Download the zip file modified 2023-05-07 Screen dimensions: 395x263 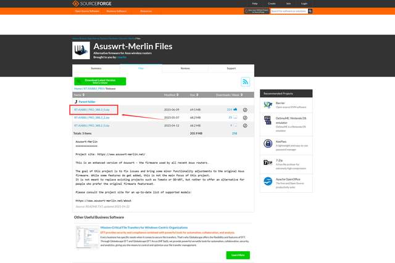pos(92,118)
